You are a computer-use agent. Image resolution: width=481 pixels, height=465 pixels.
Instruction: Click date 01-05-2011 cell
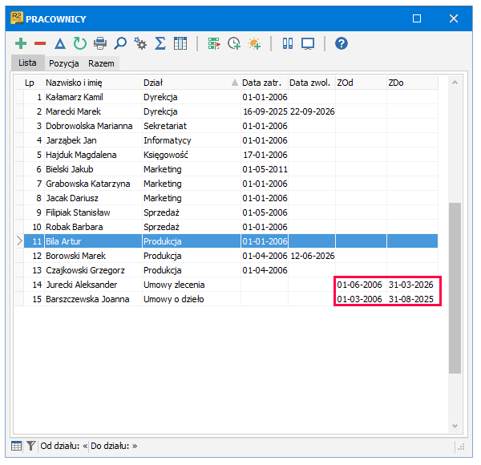coord(265,169)
